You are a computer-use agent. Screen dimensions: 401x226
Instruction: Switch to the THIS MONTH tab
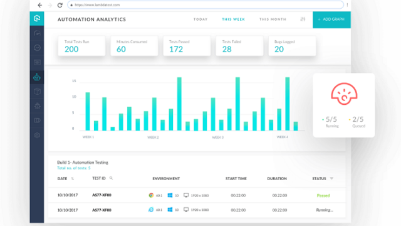[x=273, y=19]
